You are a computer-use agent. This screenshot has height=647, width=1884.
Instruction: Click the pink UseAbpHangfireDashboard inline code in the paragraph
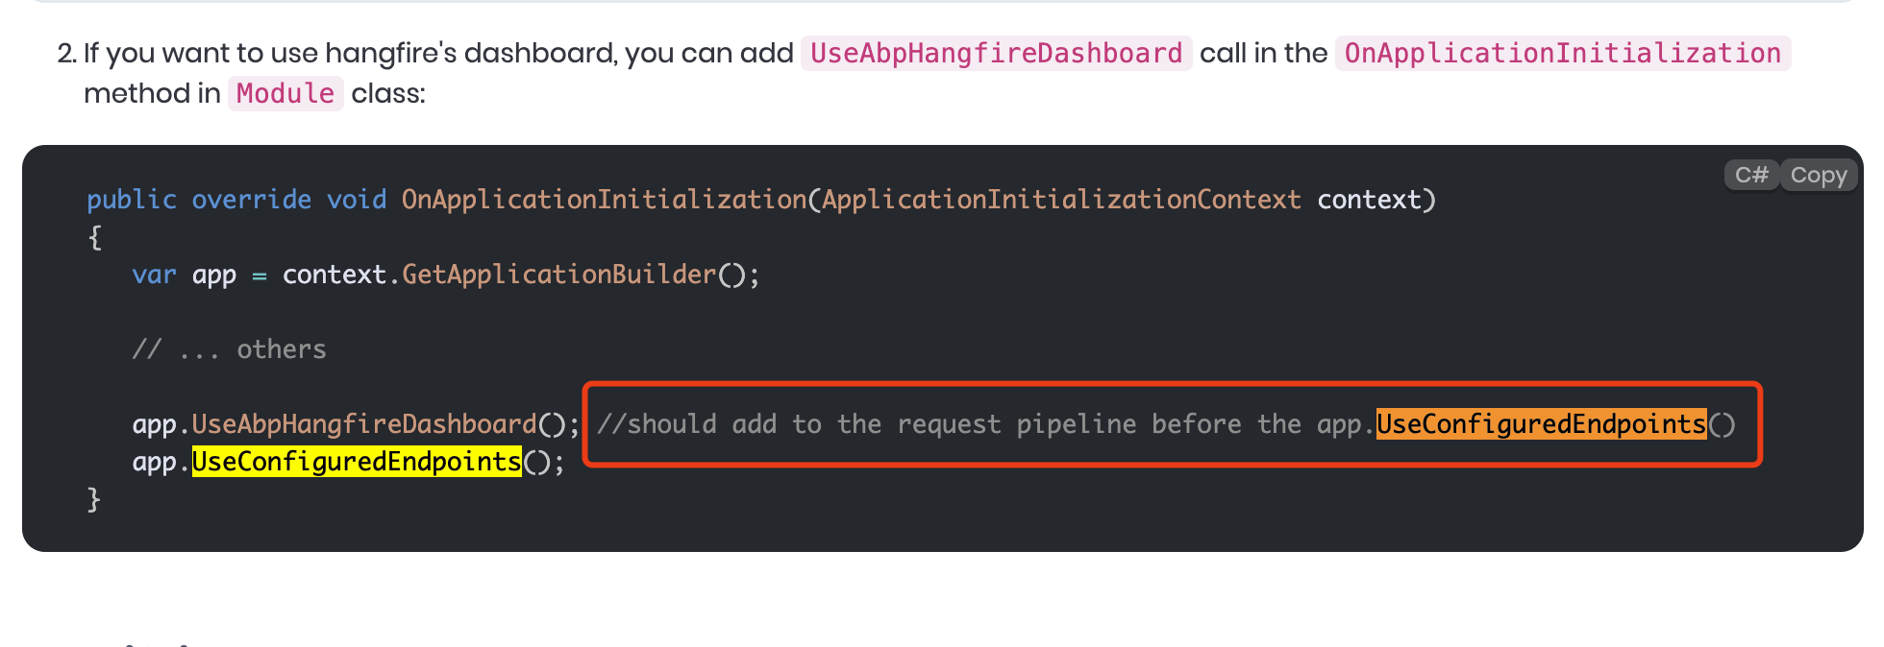[x=996, y=53]
